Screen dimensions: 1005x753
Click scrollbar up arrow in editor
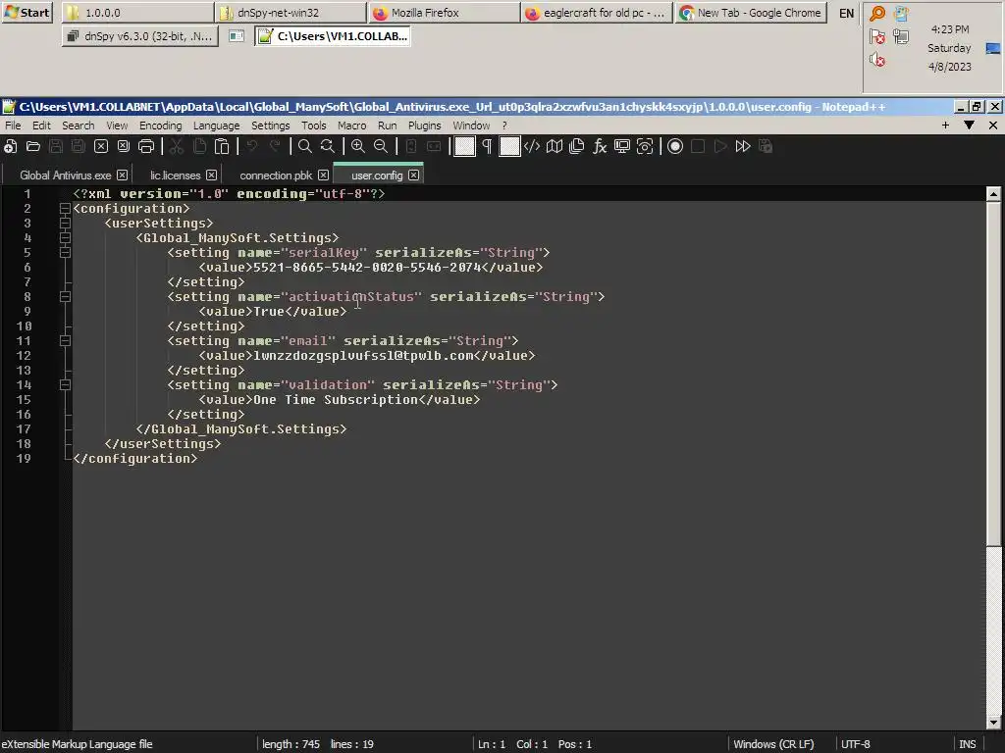click(993, 193)
